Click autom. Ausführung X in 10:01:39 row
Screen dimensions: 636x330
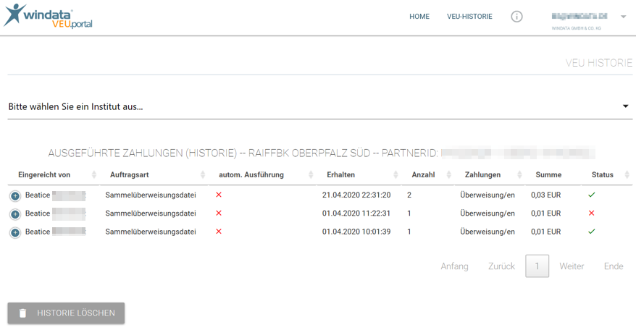(x=219, y=231)
